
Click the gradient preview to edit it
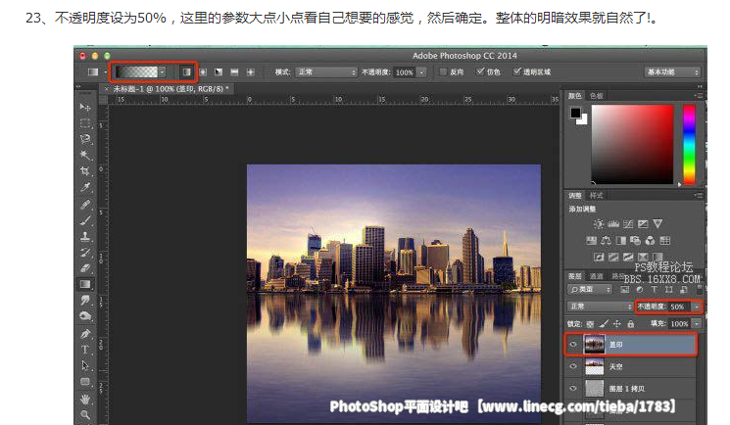click(x=136, y=72)
